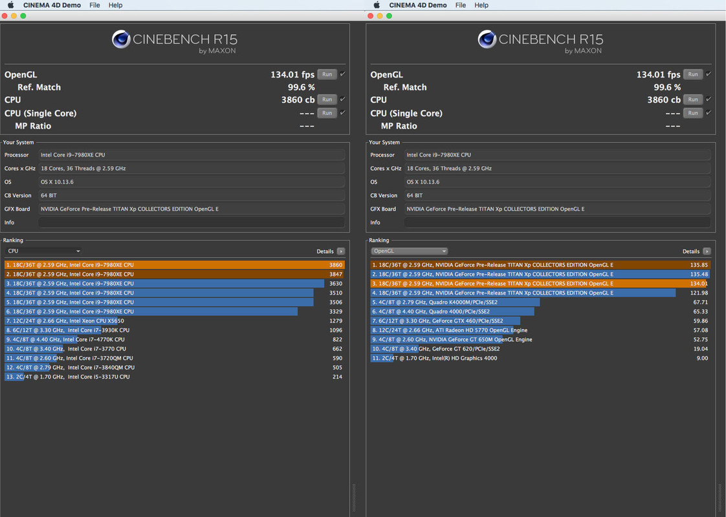This screenshot has width=726, height=517.
Task: Select ranking row scoring 3329
Action: pos(175,311)
